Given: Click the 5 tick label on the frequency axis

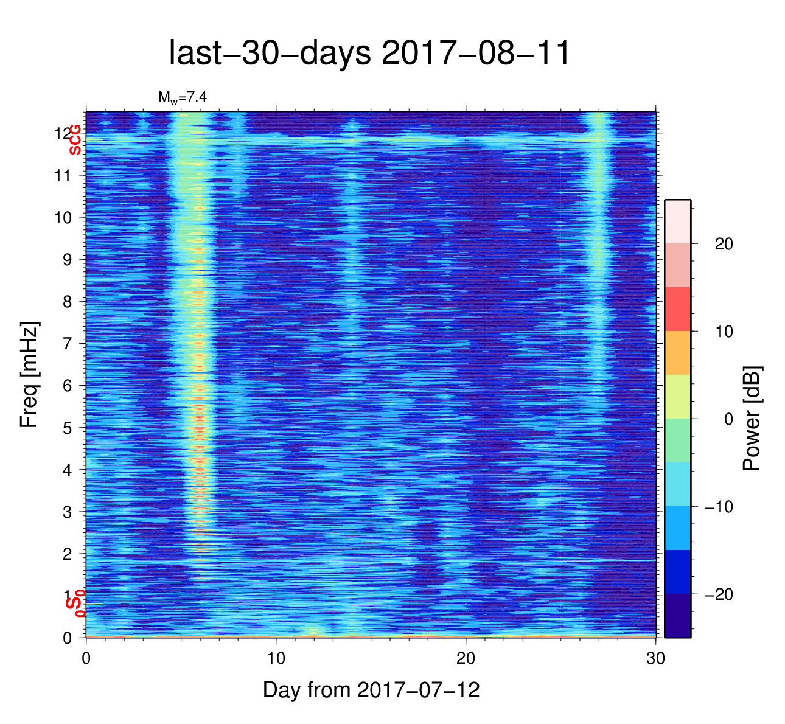Looking at the screenshot, I should pos(68,428).
